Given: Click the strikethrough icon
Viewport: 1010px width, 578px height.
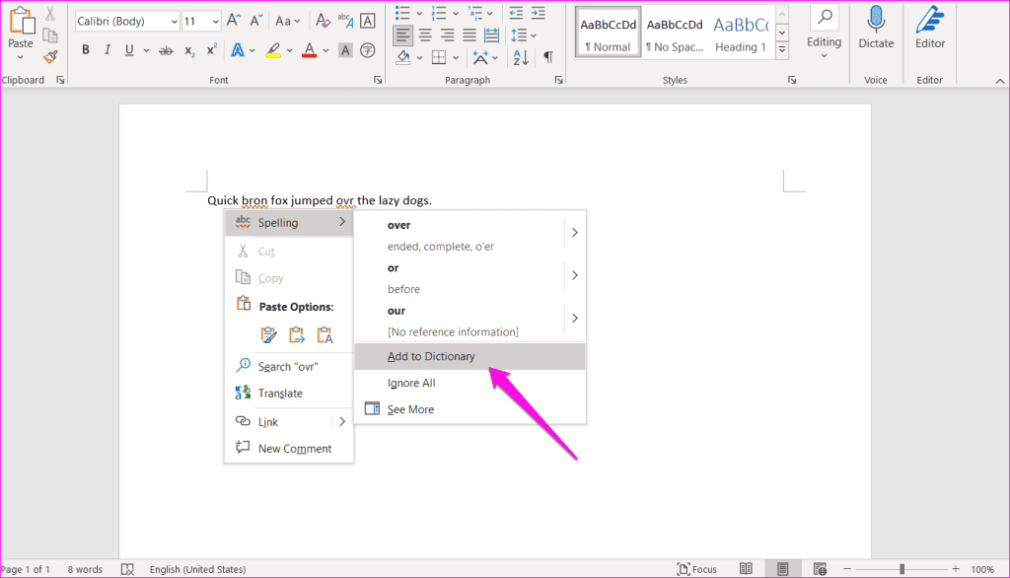Looking at the screenshot, I should pos(166,48).
